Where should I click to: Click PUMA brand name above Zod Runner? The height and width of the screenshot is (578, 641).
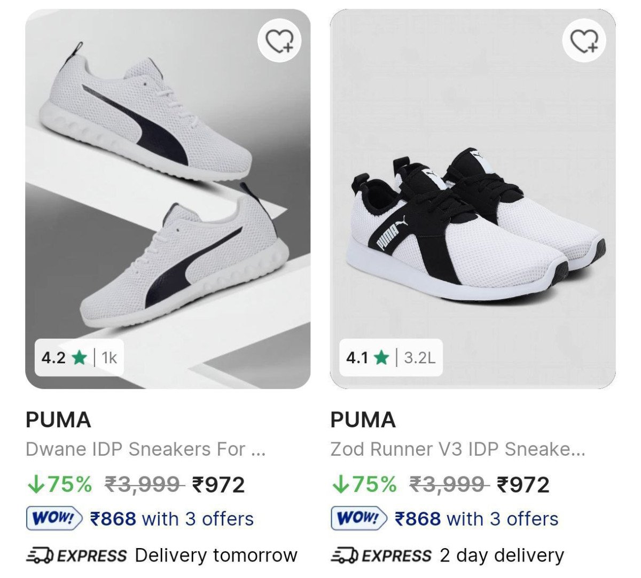pos(363,420)
